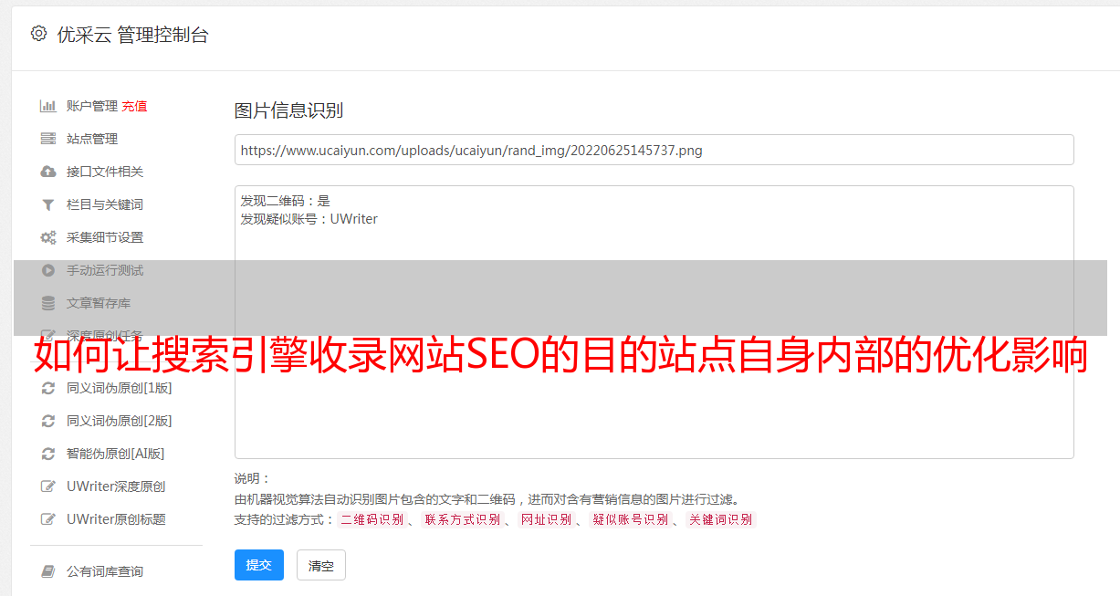Click the 二维码识别 tag
Viewport: 1120px width, 596px height.
click(372, 519)
